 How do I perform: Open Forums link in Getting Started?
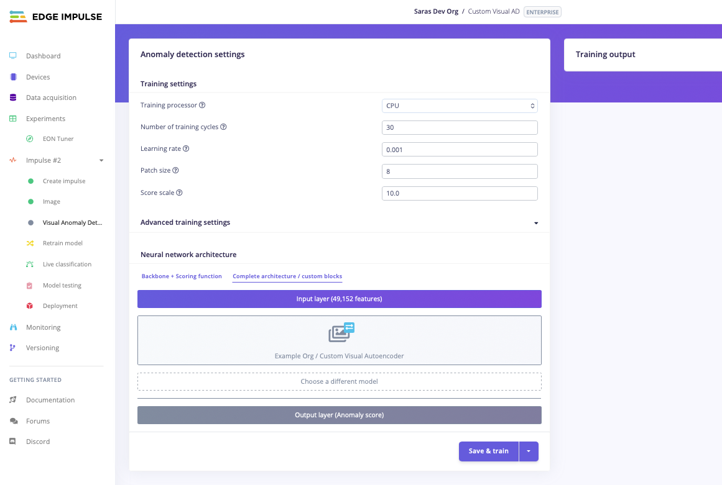click(38, 421)
